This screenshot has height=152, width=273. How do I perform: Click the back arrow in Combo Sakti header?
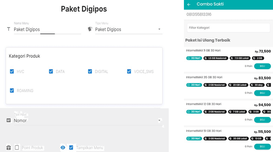point(189,4)
